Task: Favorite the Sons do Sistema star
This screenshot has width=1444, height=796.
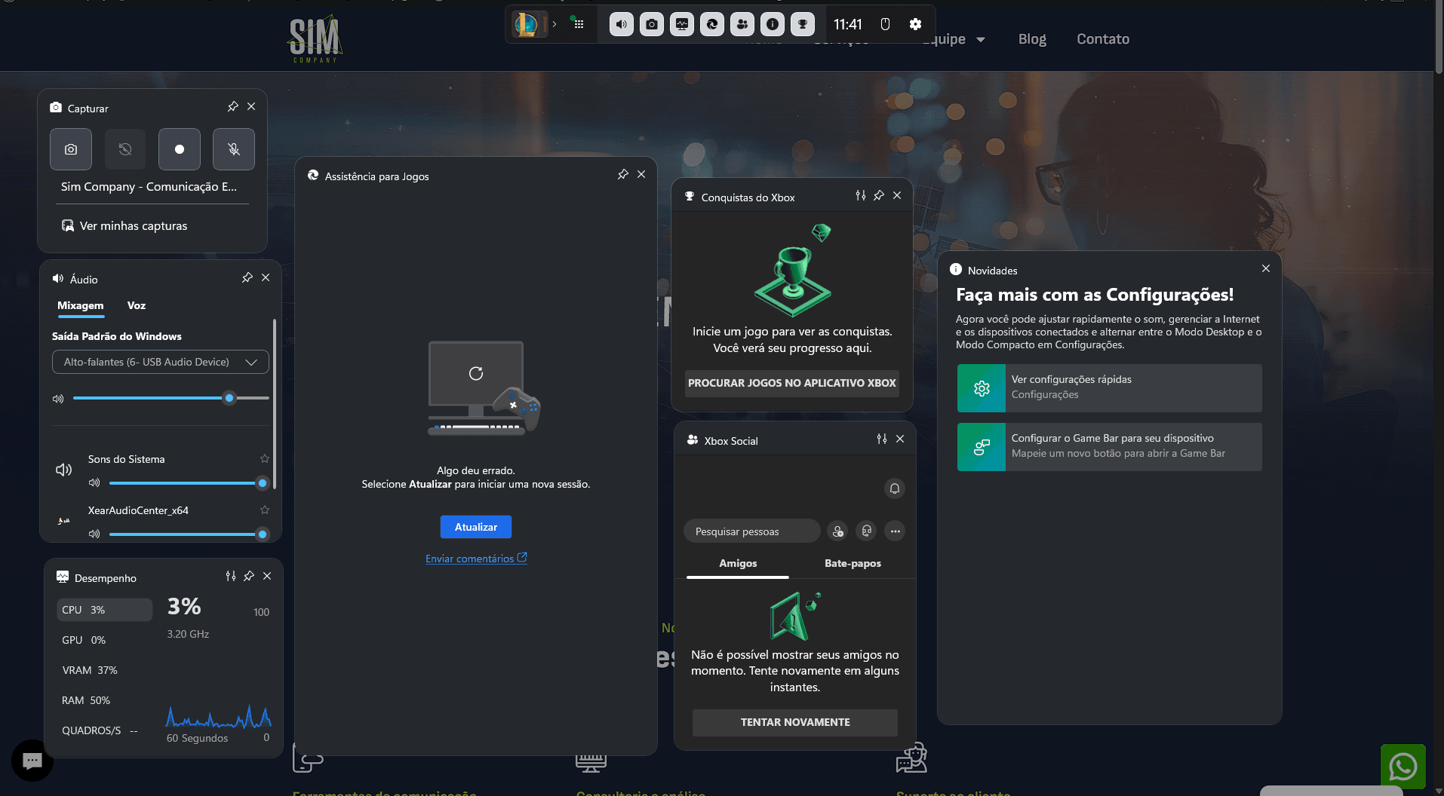Action: 265,459
